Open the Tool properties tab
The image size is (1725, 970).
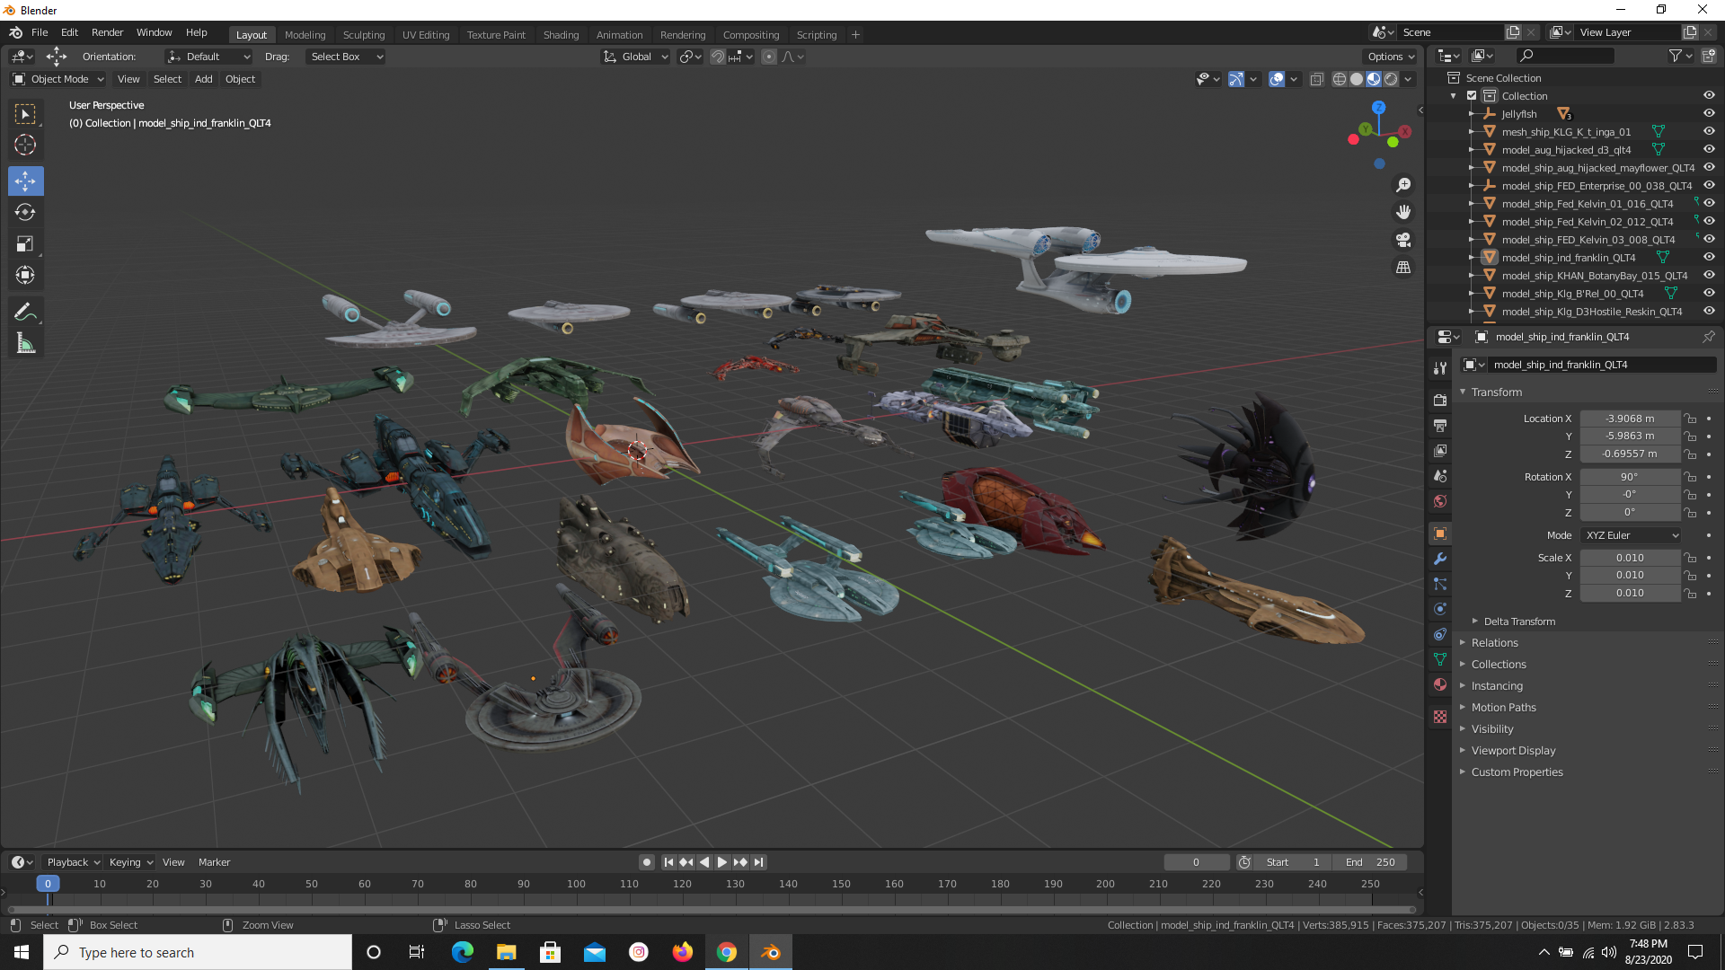1440,368
